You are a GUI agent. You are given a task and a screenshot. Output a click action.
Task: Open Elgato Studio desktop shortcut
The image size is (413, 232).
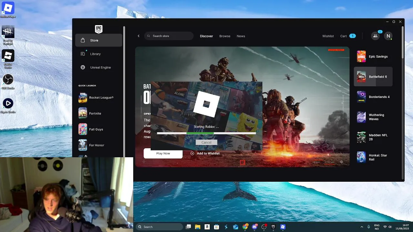pos(8,106)
